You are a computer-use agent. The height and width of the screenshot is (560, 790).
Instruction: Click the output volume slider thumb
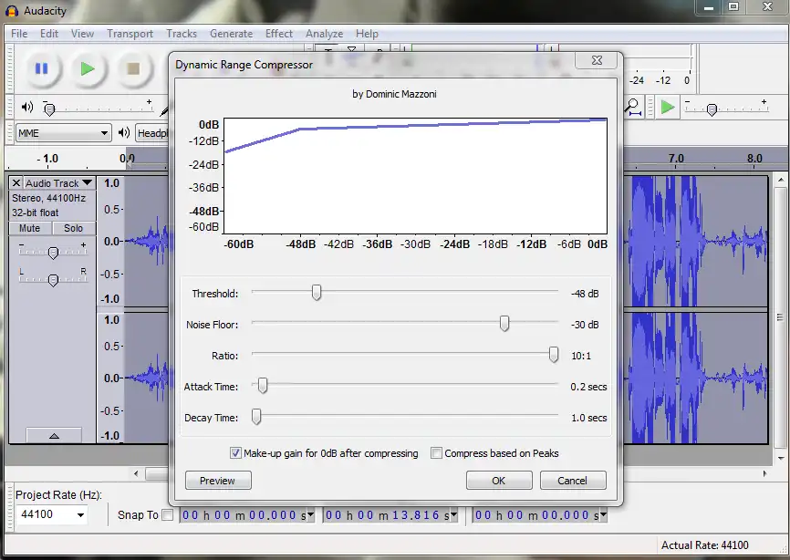49,109
